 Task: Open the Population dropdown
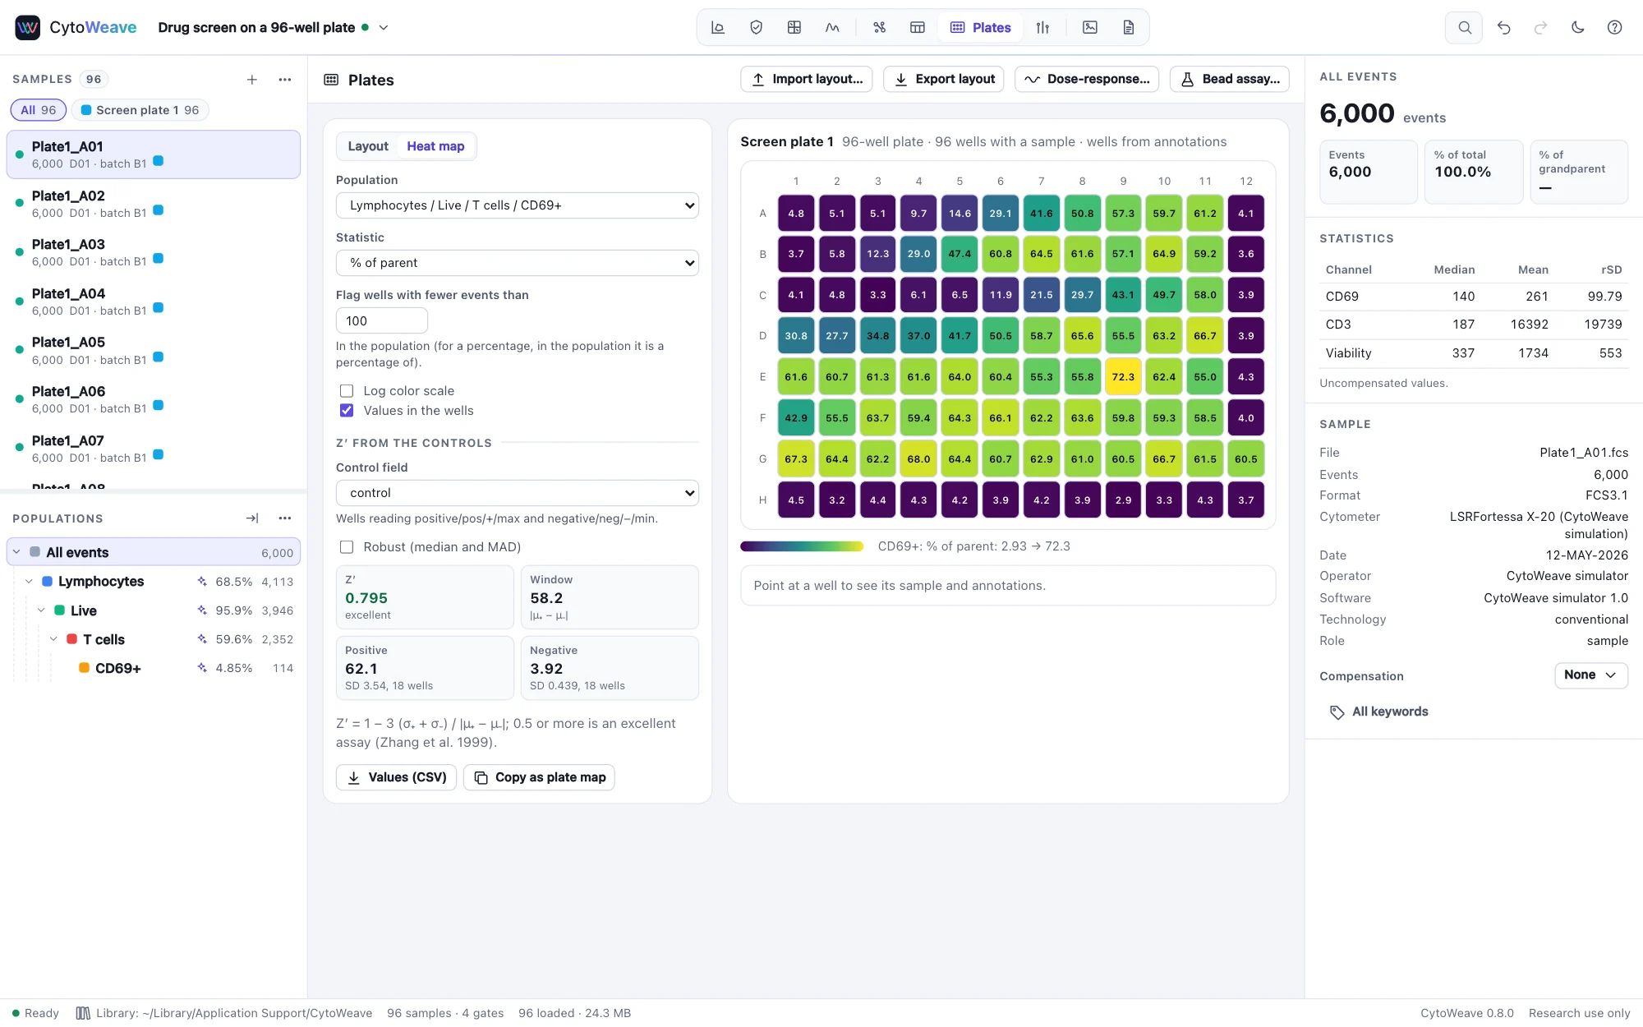[518, 205]
